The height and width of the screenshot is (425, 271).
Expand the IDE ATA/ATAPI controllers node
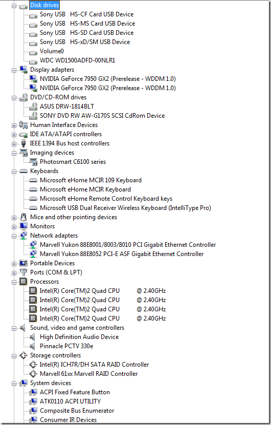(x=14, y=135)
